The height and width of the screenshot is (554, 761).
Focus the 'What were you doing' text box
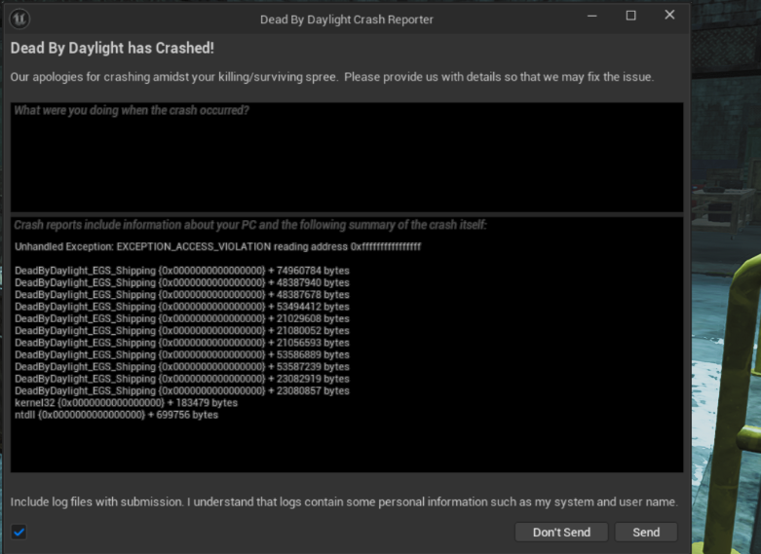click(x=347, y=157)
